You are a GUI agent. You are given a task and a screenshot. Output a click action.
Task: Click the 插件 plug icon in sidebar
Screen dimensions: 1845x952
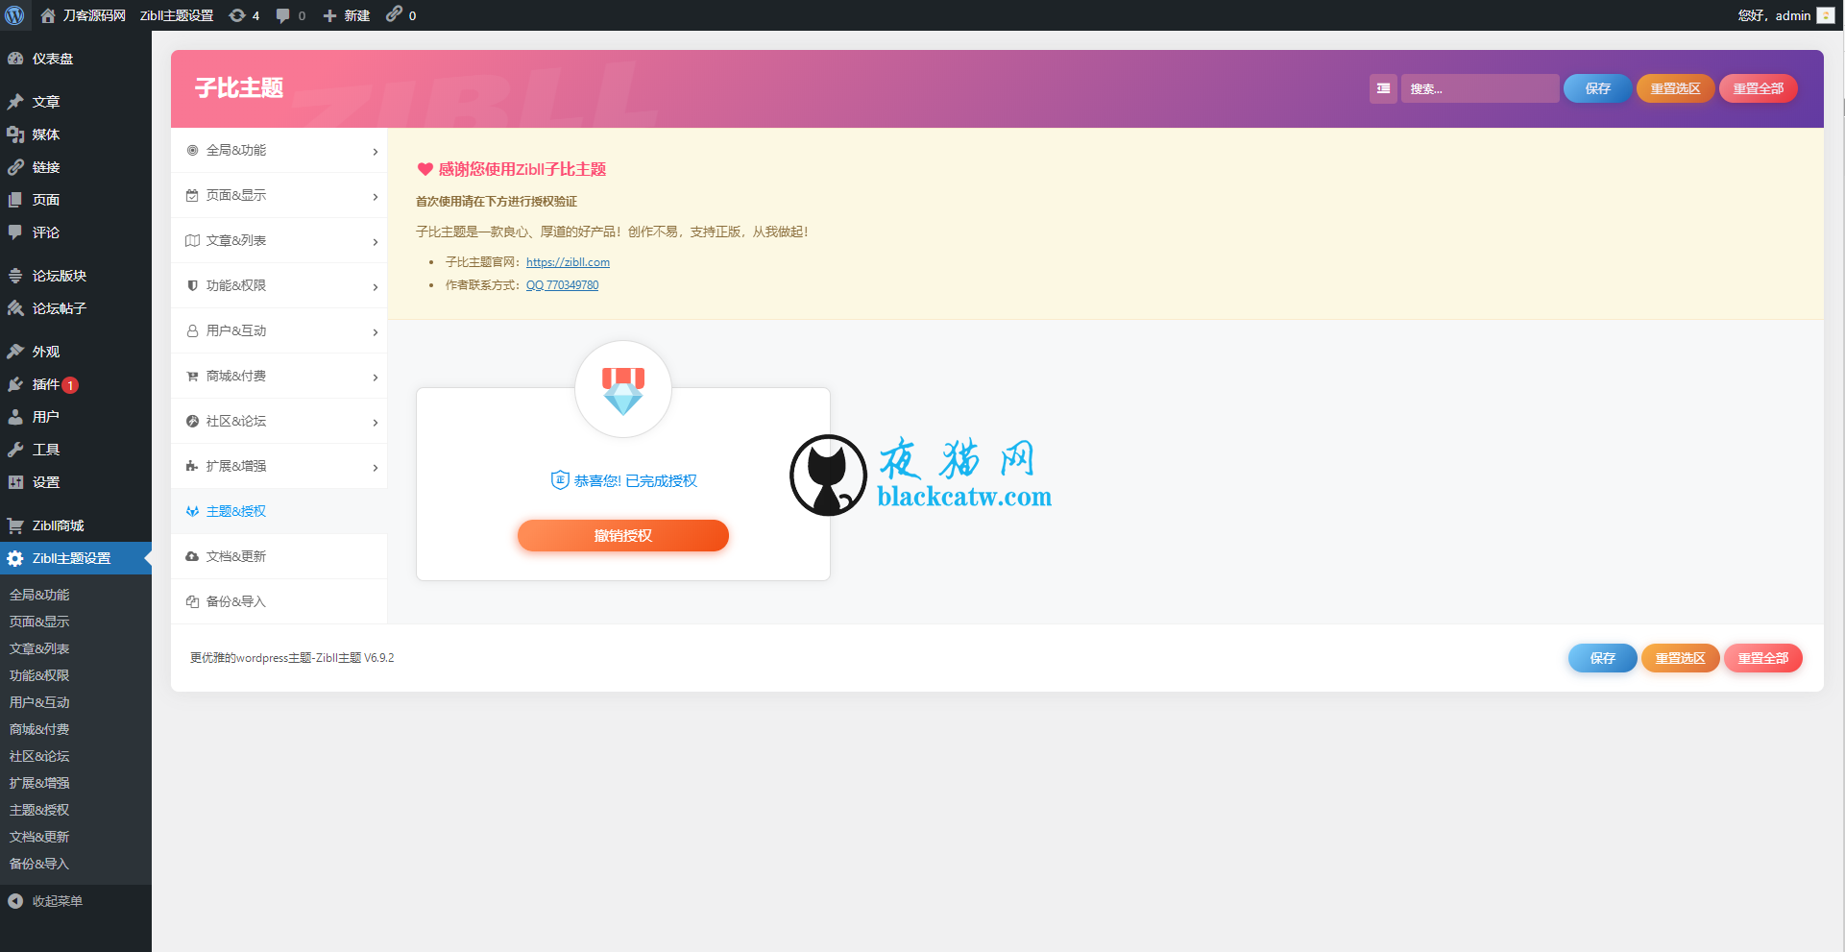[15, 384]
